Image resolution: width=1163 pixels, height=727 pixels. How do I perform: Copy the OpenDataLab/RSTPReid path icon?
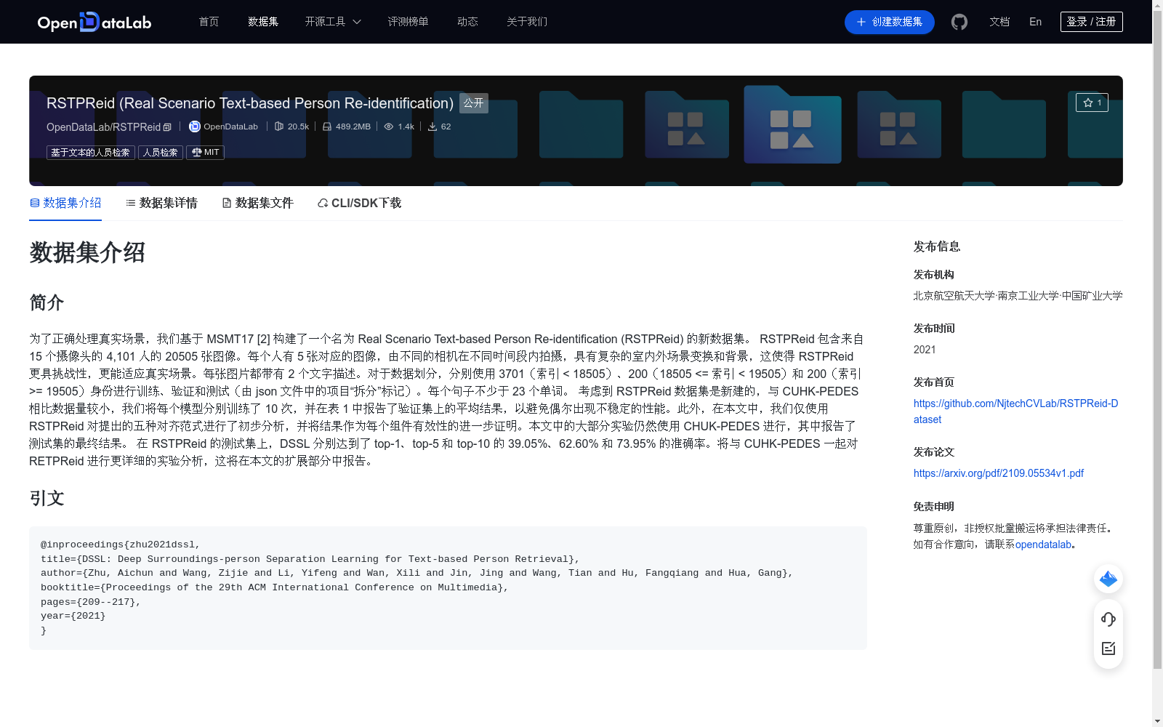(167, 127)
